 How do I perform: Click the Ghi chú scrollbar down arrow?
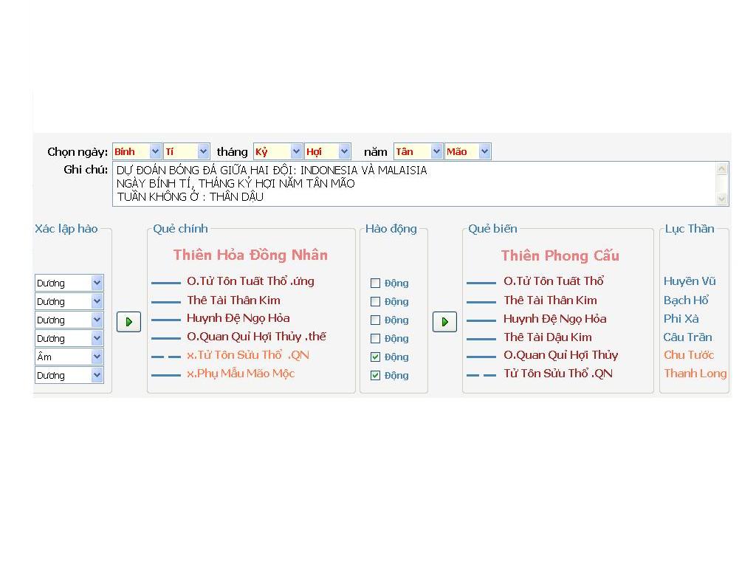(x=722, y=199)
